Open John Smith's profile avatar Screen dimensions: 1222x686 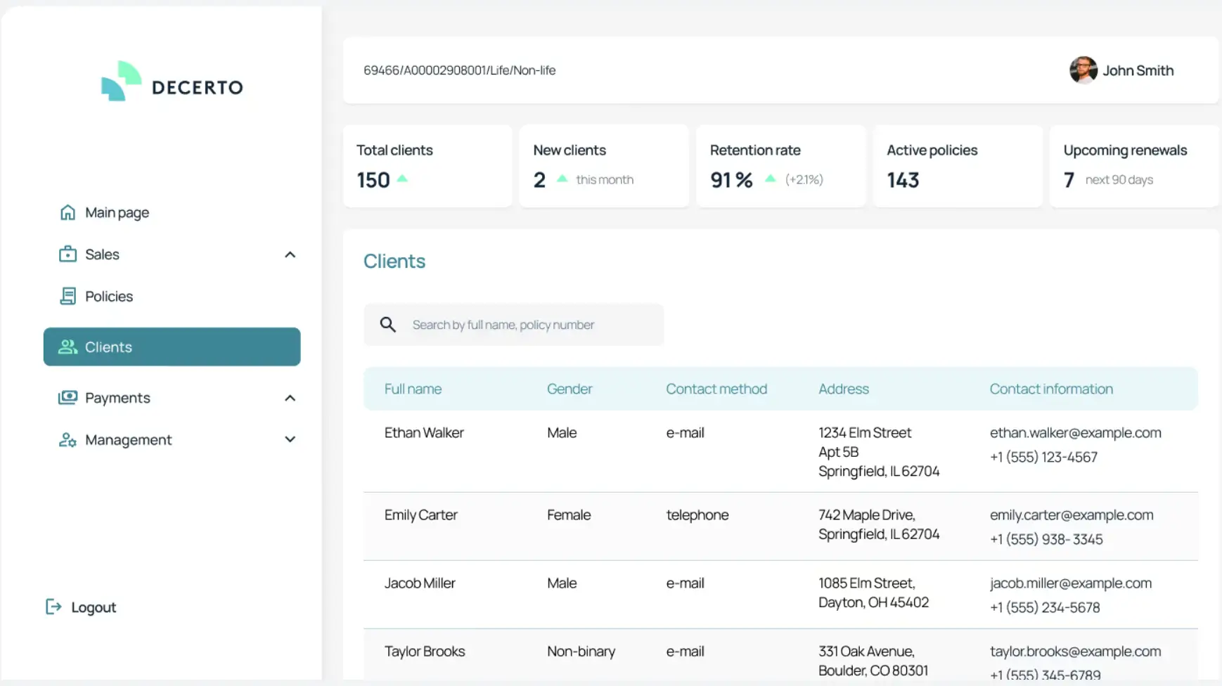coord(1083,70)
